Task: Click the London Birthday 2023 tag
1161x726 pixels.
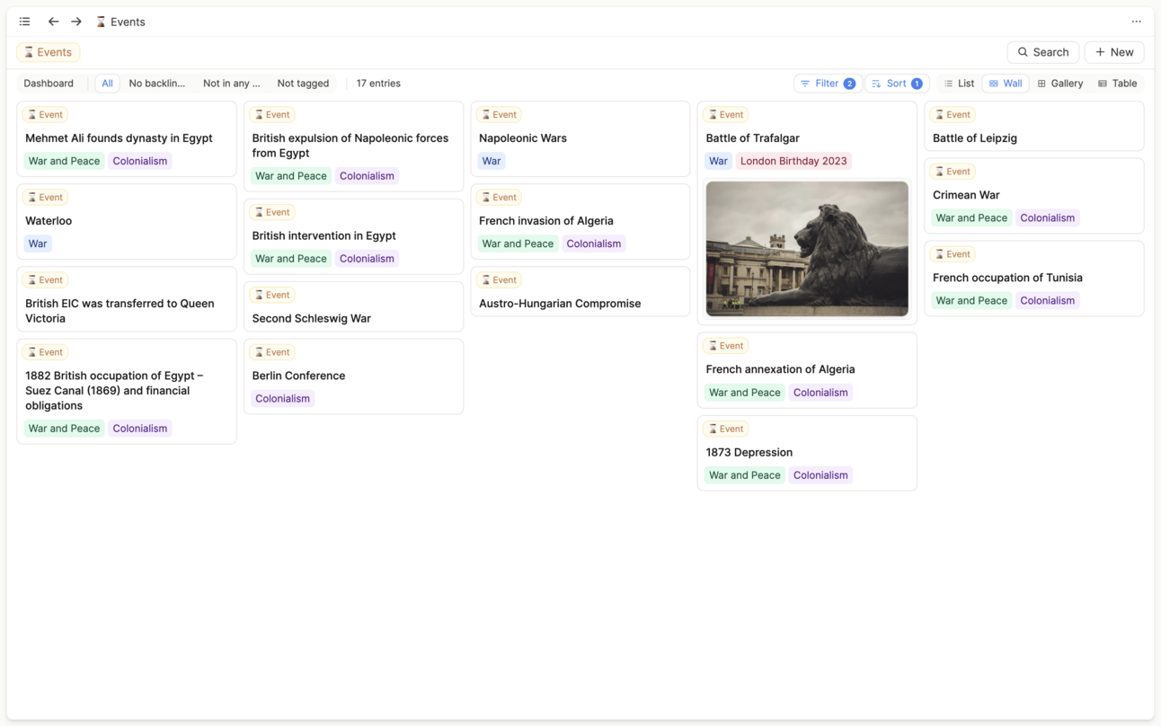Action: pyautogui.click(x=793, y=162)
